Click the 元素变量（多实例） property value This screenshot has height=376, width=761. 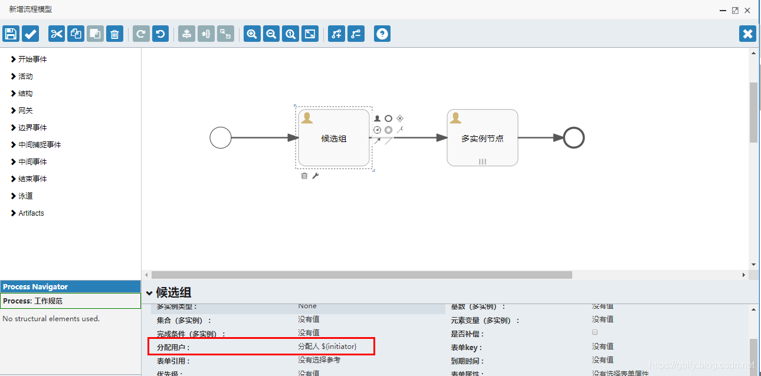pyautogui.click(x=603, y=319)
